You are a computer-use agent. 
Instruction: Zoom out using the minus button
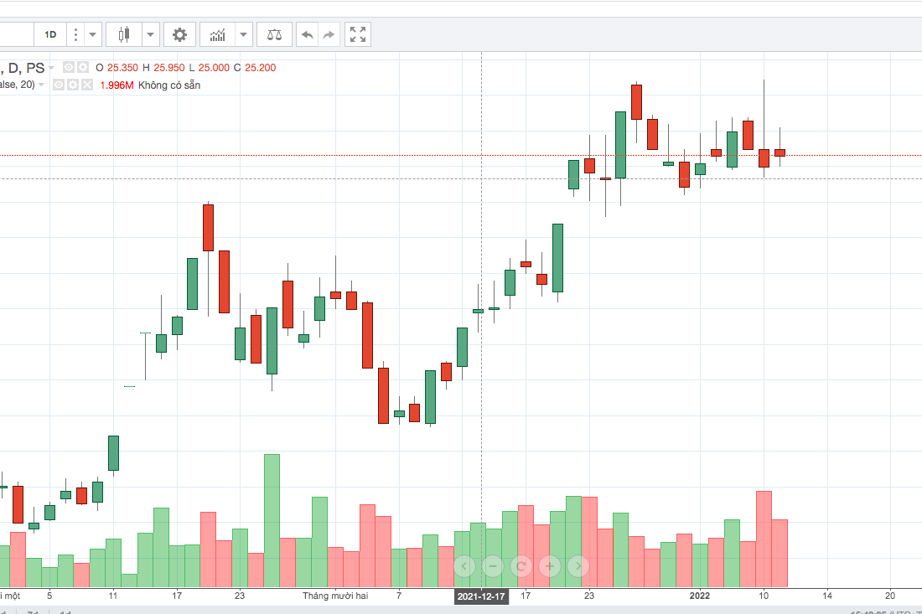tap(492, 566)
